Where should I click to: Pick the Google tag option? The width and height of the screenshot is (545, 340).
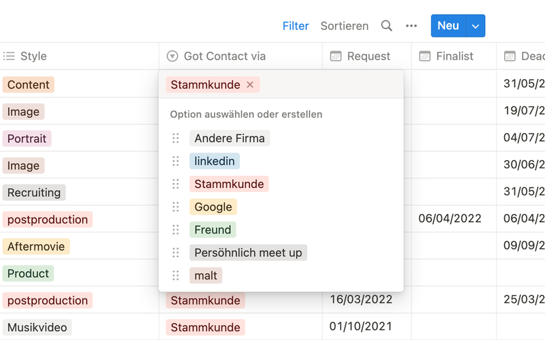click(x=213, y=207)
